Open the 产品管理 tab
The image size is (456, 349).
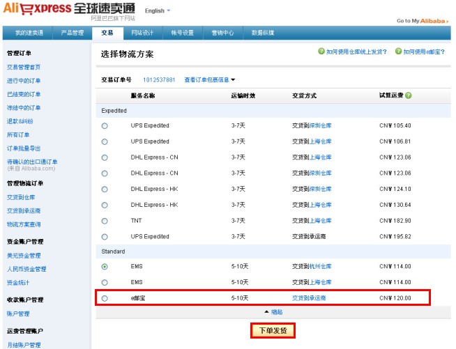(72, 33)
